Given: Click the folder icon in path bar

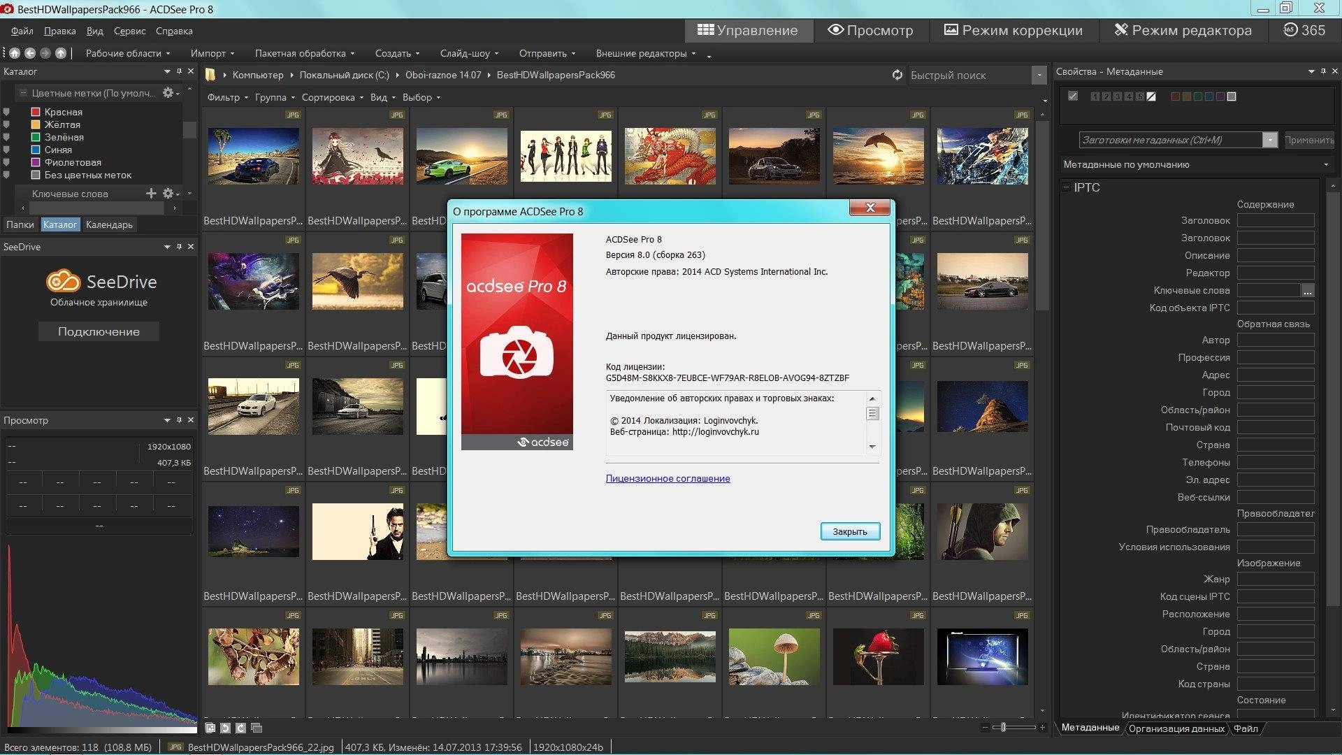Looking at the screenshot, I should pyautogui.click(x=210, y=75).
